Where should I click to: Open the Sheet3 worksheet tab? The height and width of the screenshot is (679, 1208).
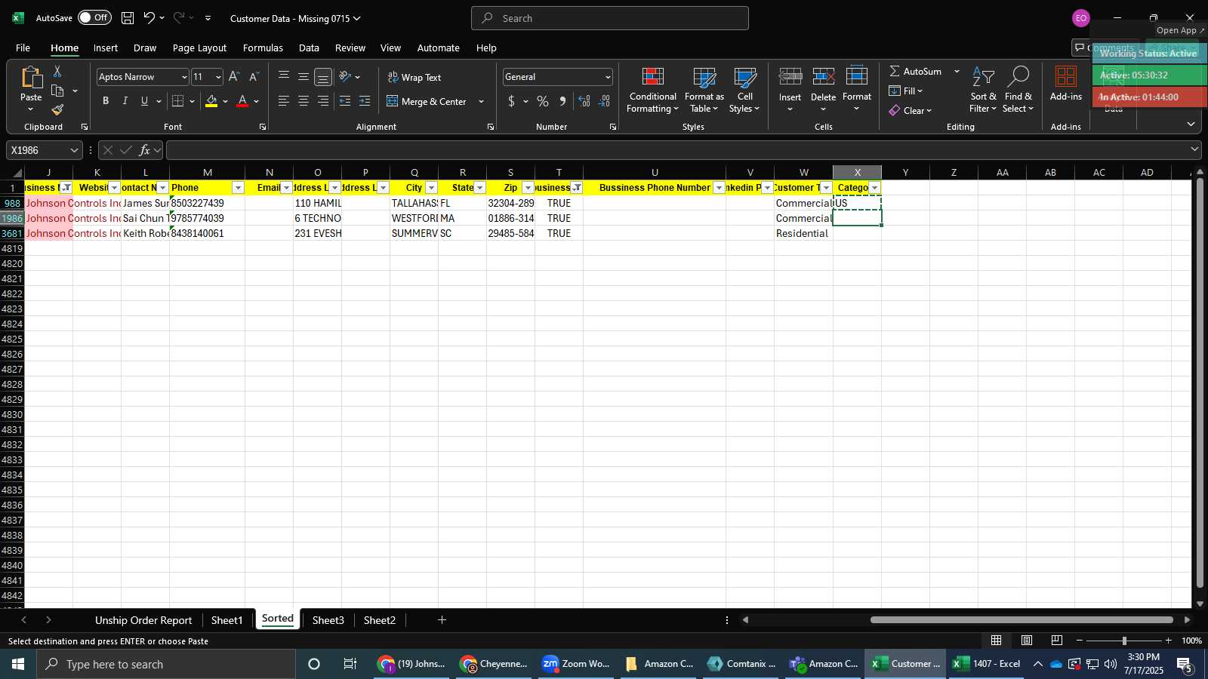[x=328, y=620]
